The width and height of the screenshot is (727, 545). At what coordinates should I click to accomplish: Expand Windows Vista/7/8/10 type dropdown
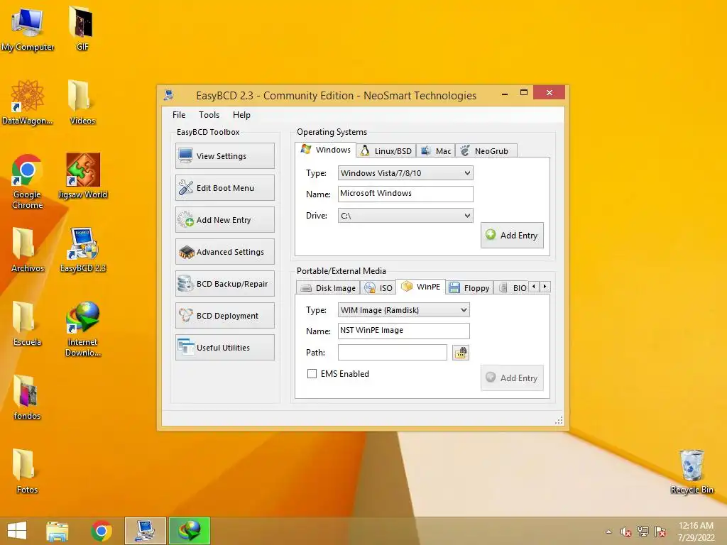[x=405, y=173]
